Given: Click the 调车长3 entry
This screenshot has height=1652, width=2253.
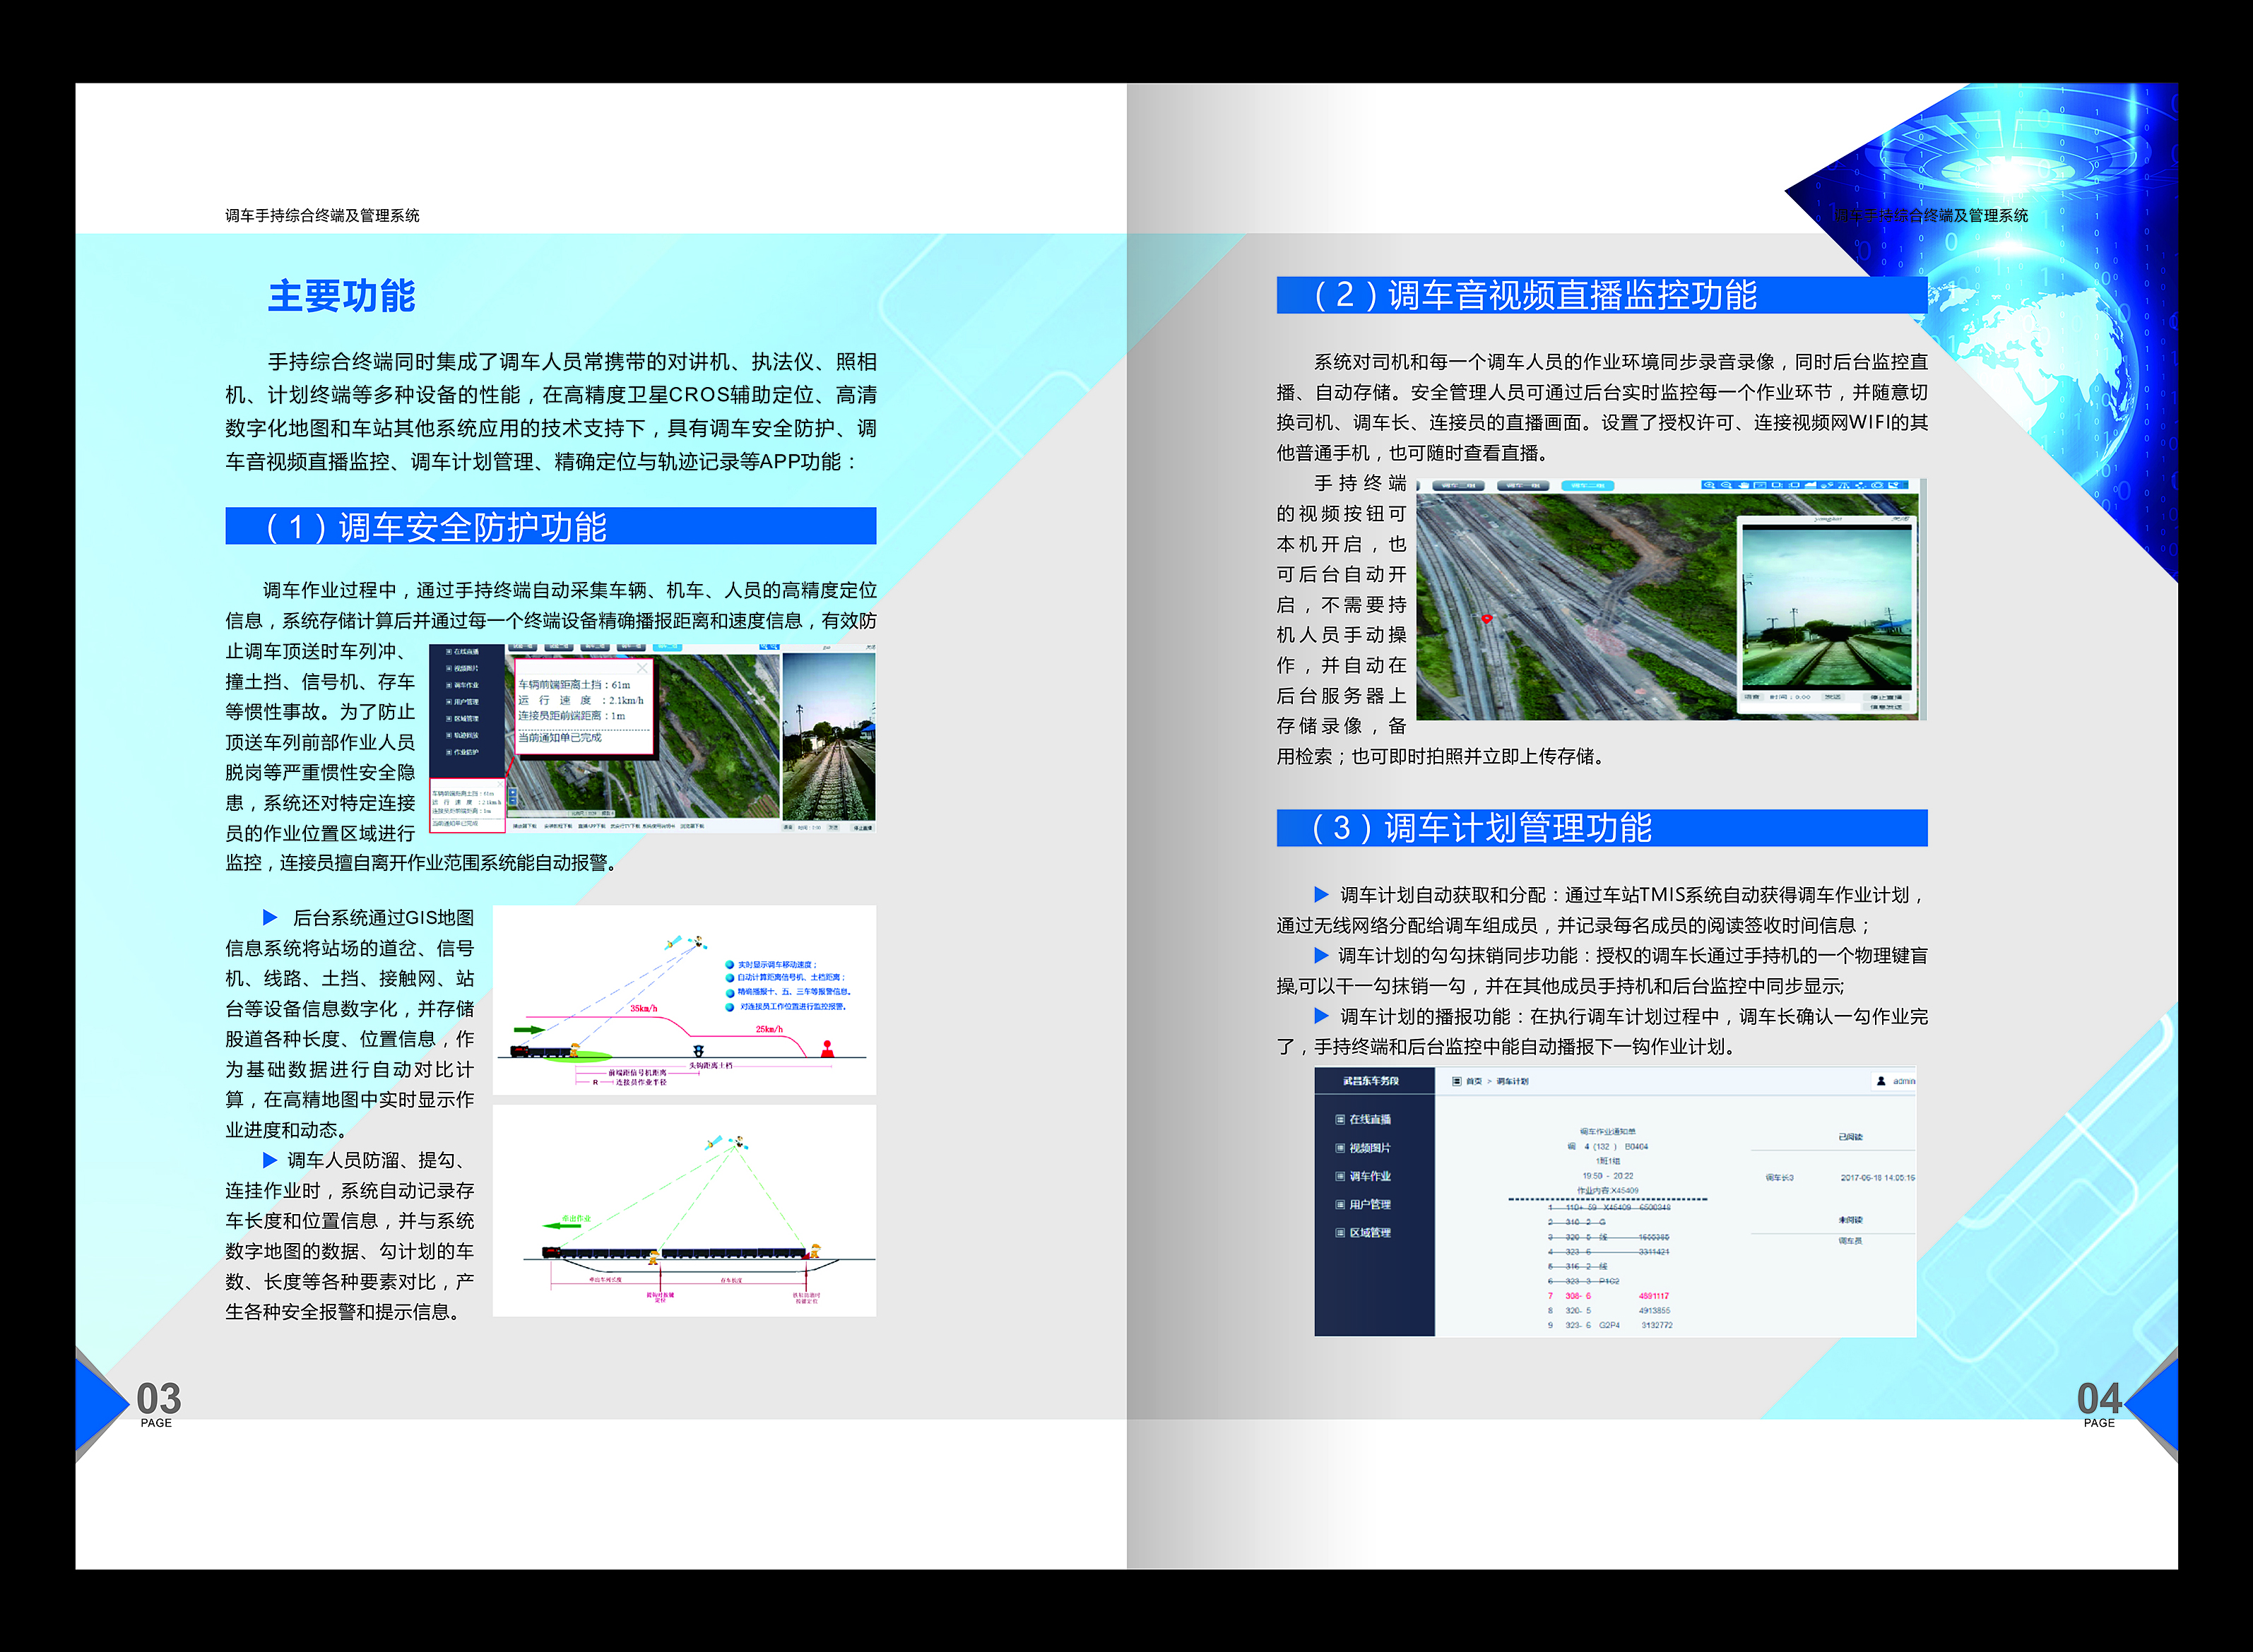Looking at the screenshot, I should tap(1779, 1178).
